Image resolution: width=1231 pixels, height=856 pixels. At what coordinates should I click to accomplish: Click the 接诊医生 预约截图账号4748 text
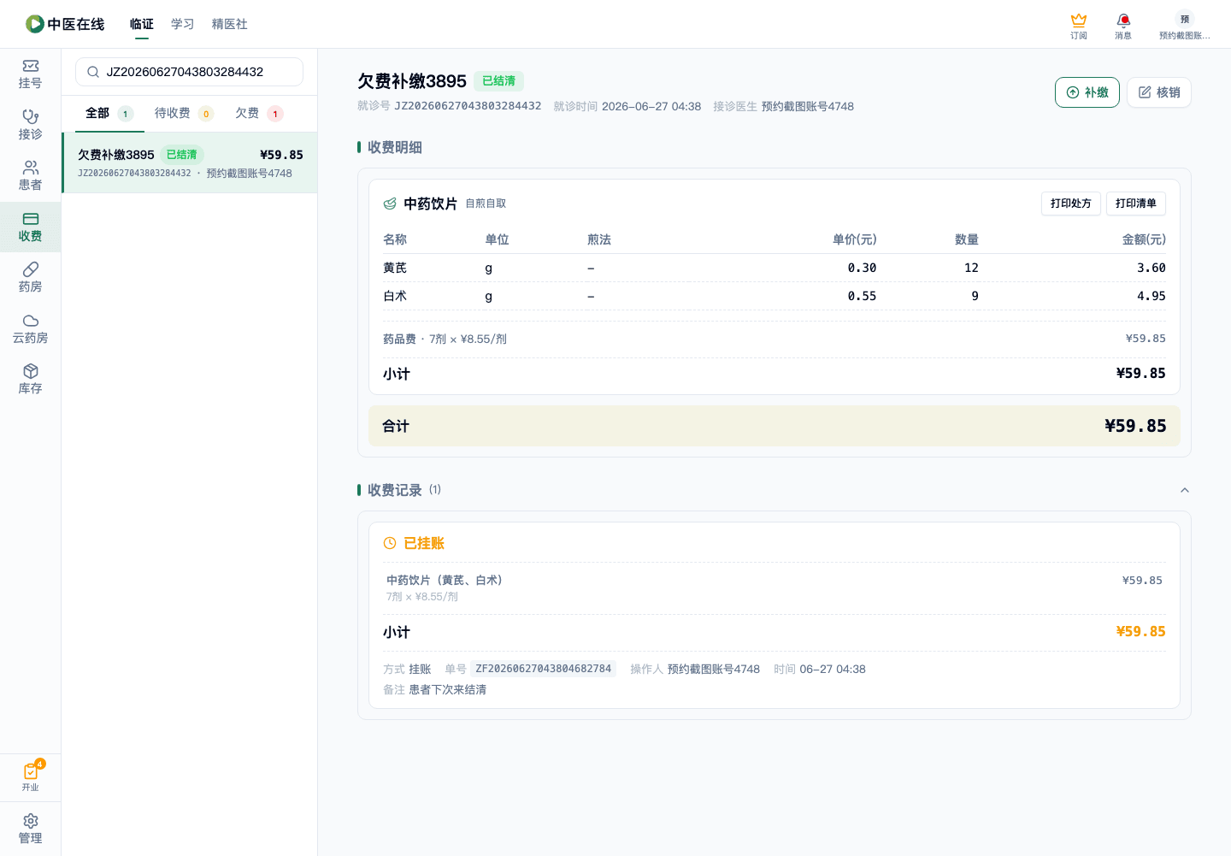coord(784,106)
